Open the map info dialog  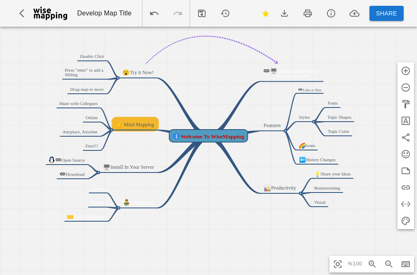pos(331,13)
